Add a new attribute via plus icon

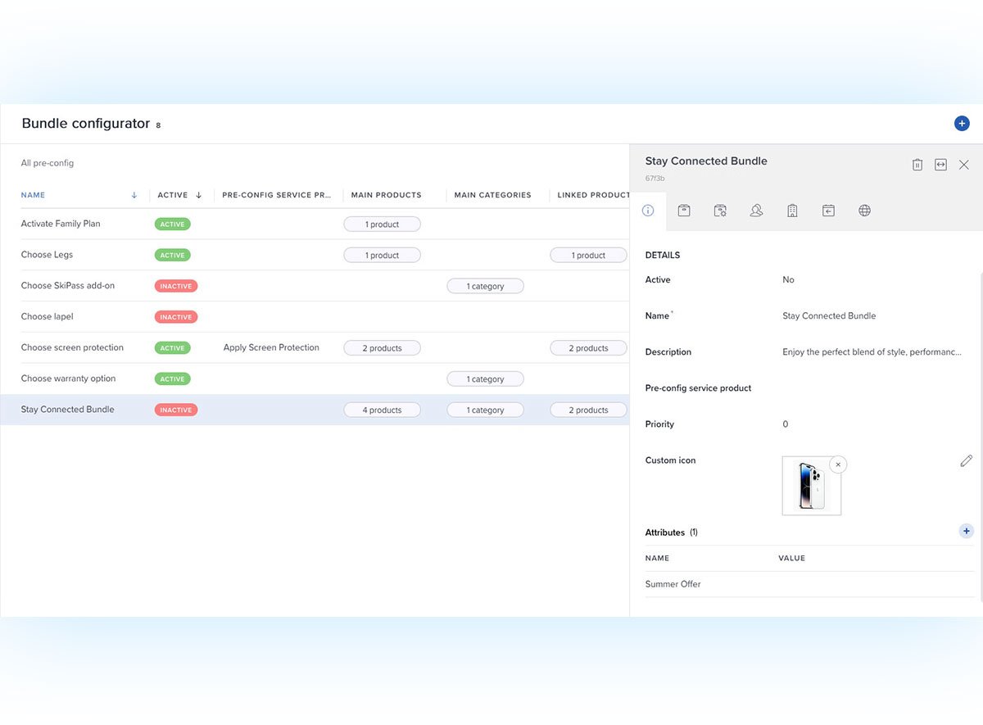pyautogui.click(x=966, y=531)
